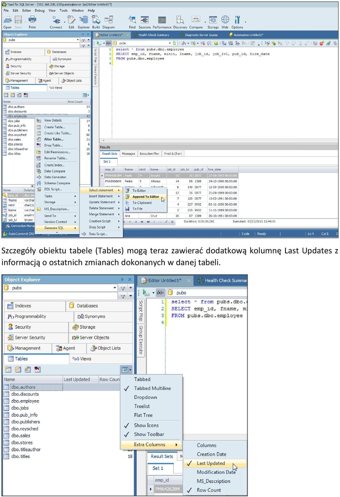The width and height of the screenshot is (340, 497).
Task: Click the first filter funnel icon beside the lower pubs combo
Action: [x=123, y=288]
